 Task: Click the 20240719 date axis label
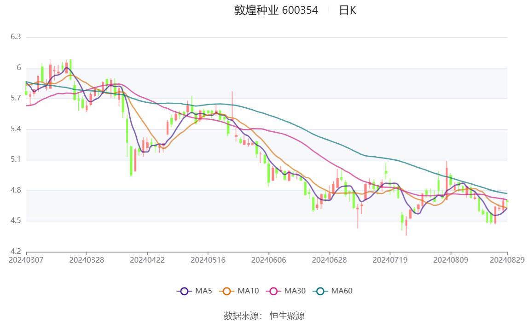click(x=390, y=260)
